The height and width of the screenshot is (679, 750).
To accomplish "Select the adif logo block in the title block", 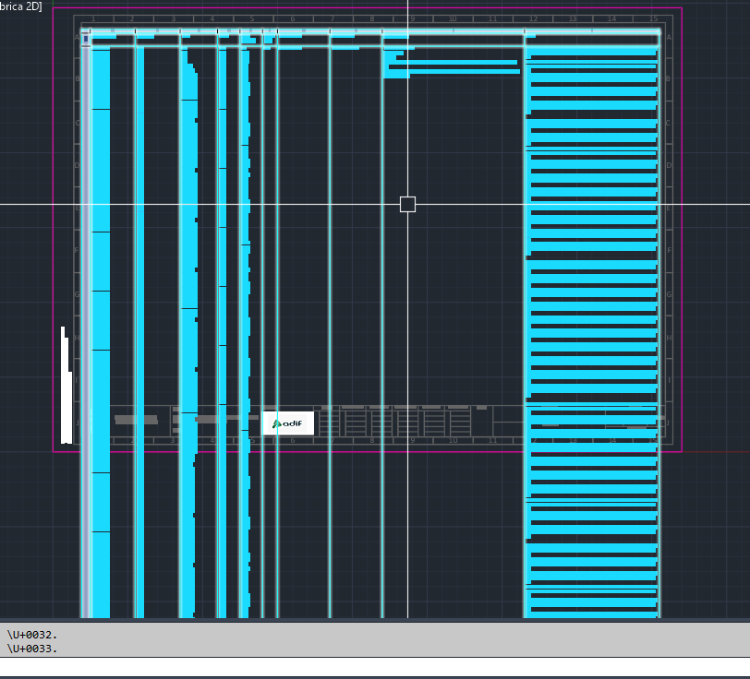I will 287,423.
